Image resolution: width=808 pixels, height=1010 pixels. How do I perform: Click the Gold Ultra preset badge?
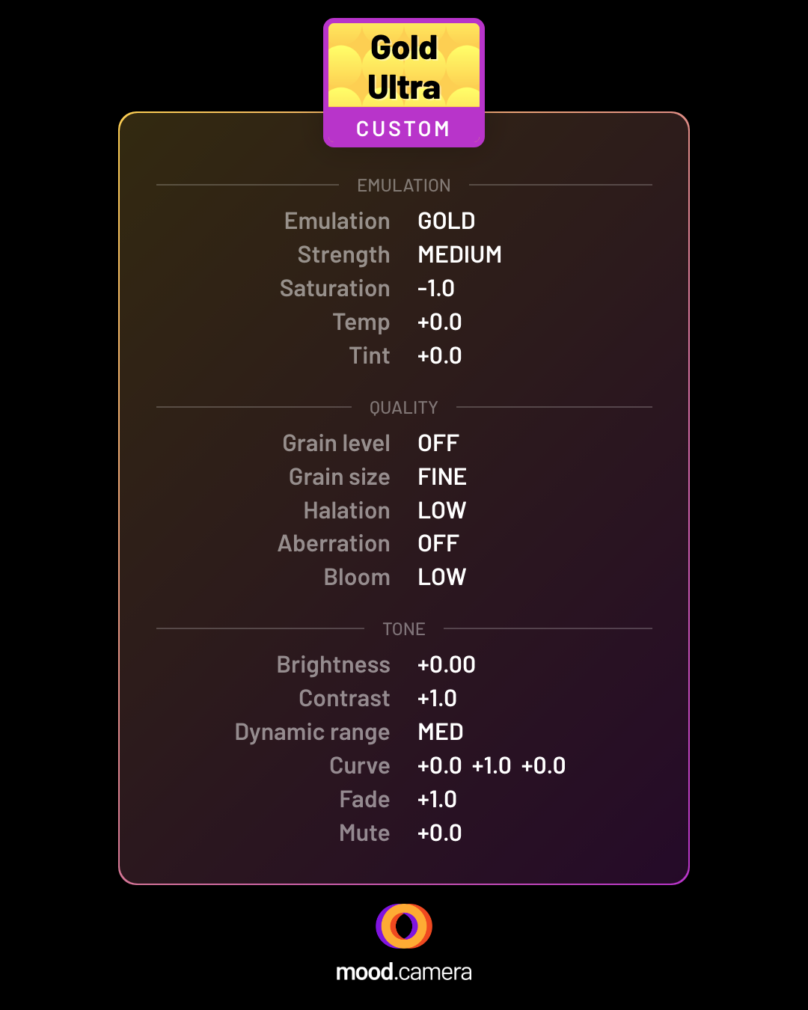[x=404, y=82]
